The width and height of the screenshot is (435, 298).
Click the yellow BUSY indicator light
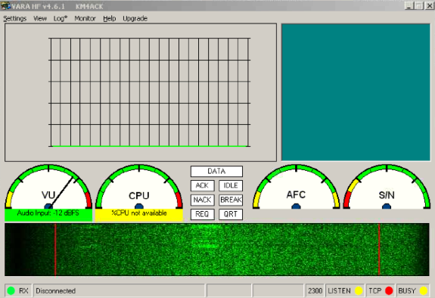424,290
